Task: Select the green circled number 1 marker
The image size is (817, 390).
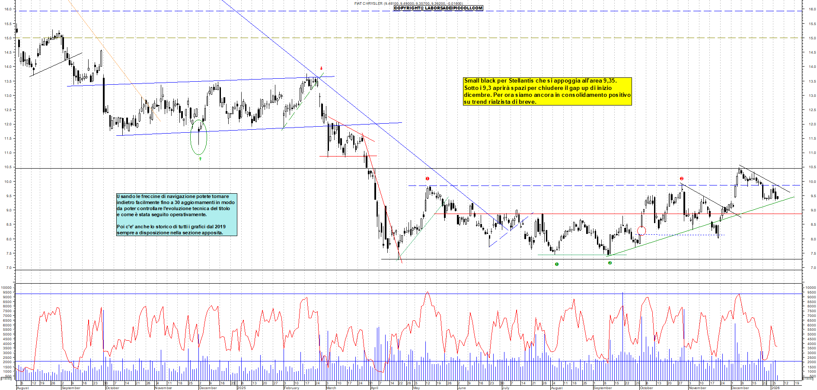Action: point(557,264)
